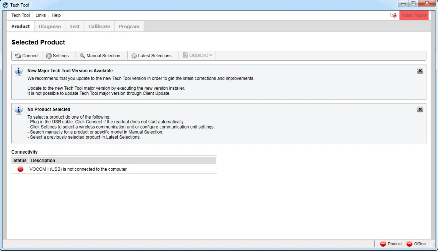The image size is (438, 251).
Task: Click the Selected Product heading
Action: (x=38, y=42)
